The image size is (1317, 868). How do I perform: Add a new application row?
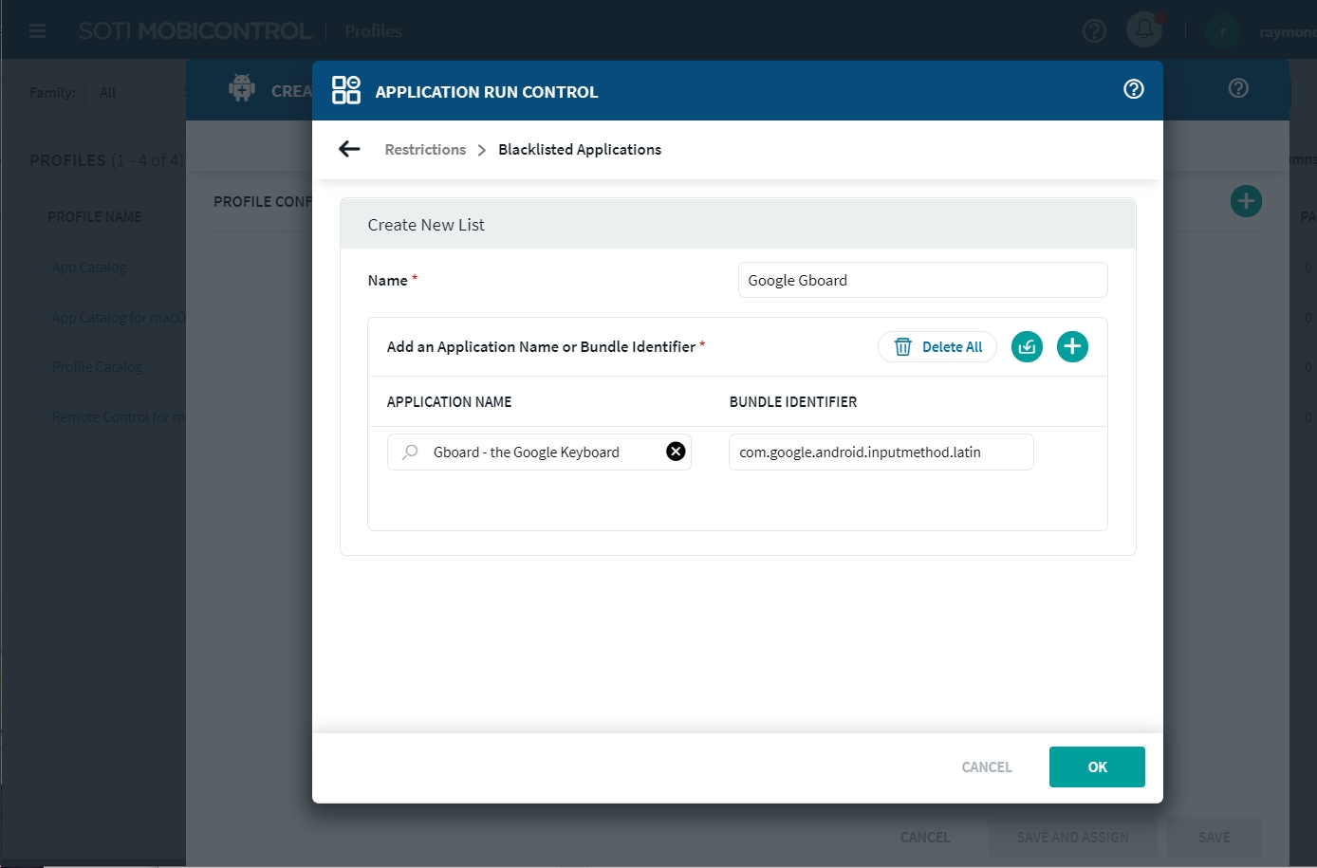tap(1072, 347)
